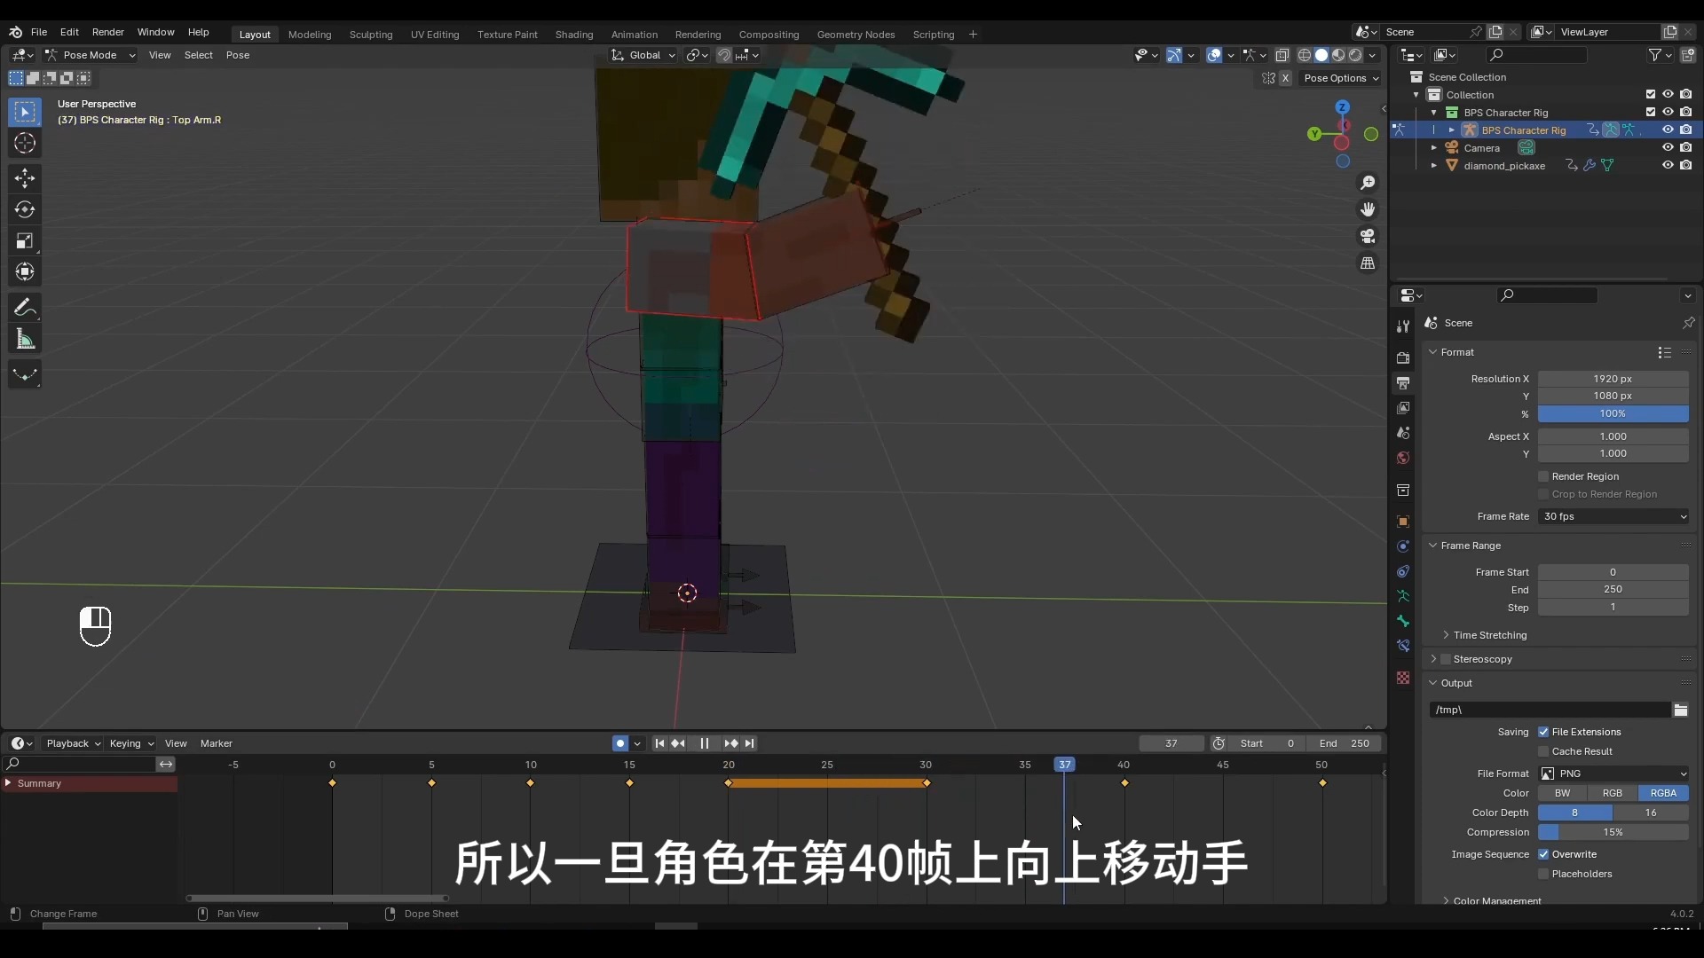Expand the Time Stretching section
The height and width of the screenshot is (958, 1704).
[1489, 635]
